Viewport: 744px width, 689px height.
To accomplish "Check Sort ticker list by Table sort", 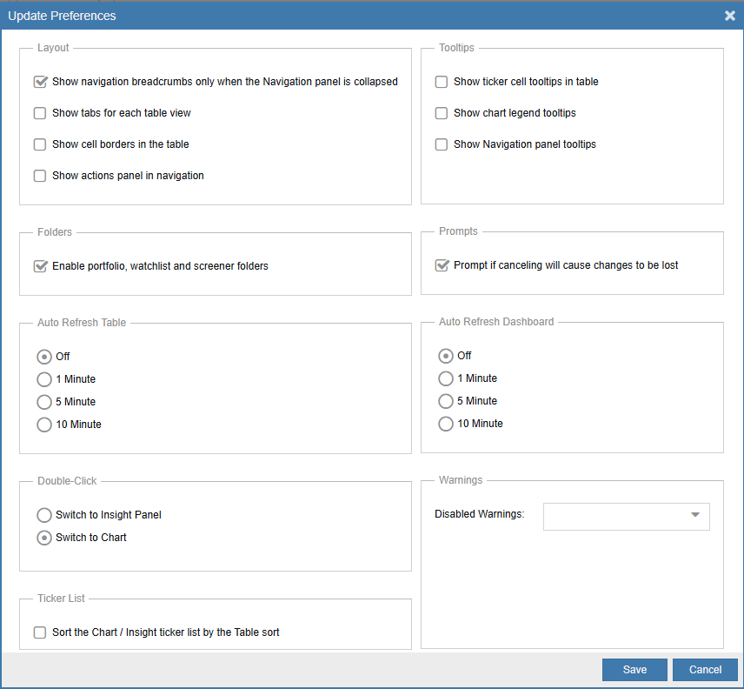I will (x=40, y=633).
